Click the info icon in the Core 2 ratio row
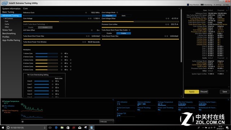Image resolution: width=231 pixels, height=130 pixels. pyautogui.click(x=53, y=87)
